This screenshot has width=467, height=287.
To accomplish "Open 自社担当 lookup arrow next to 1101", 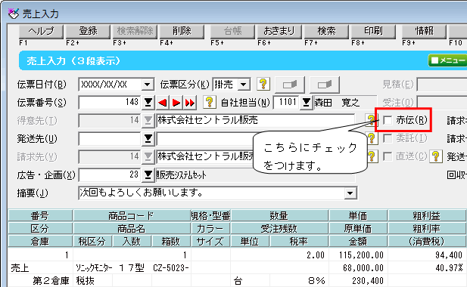I will tap(306, 103).
